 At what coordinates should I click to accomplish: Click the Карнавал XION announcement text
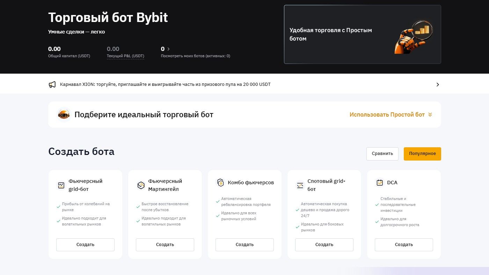pos(165,84)
